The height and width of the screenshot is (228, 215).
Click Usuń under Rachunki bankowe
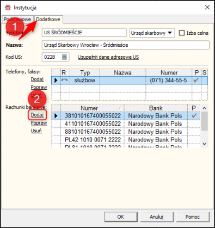(x=36, y=131)
